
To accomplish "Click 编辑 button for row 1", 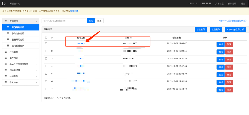I will (x=221, y=44).
